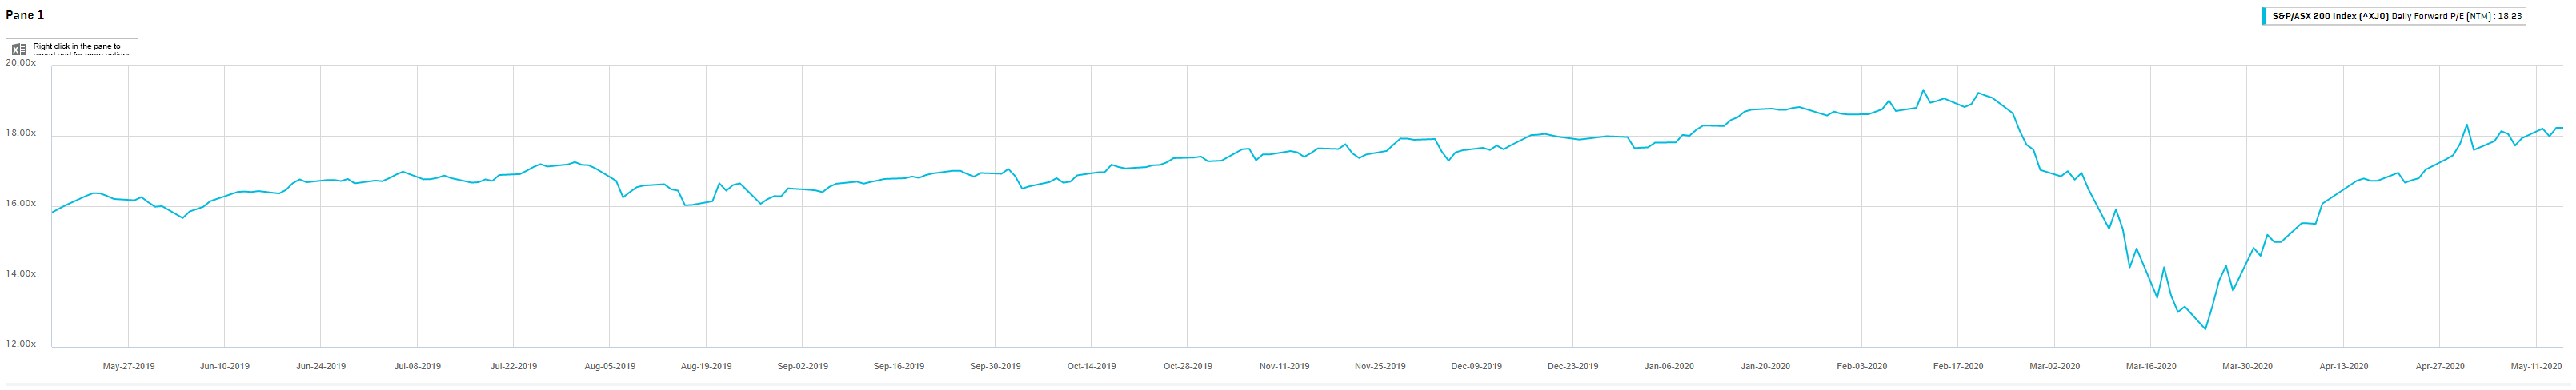Click the Excel export icon

pyautogui.click(x=19, y=49)
